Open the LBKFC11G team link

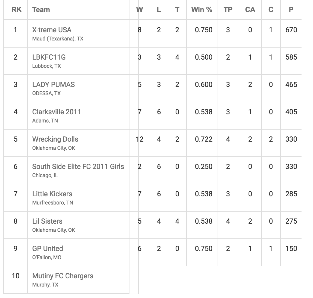click(x=49, y=57)
